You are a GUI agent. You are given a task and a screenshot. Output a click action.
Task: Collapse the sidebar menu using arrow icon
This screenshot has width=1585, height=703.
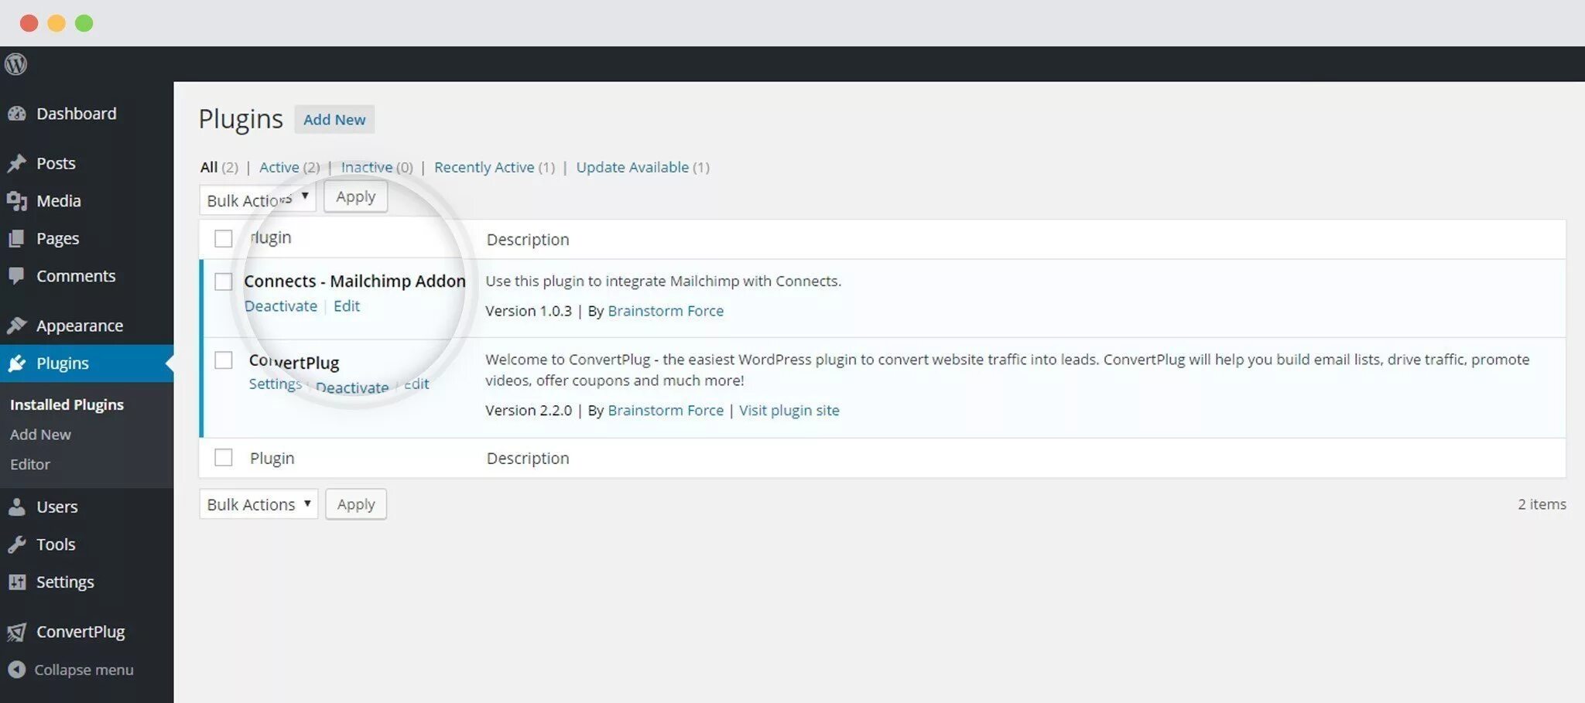[x=17, y=670]
